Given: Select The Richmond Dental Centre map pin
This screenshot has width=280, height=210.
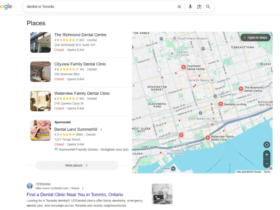Looking at the screenshot, I should pos(241,89).
